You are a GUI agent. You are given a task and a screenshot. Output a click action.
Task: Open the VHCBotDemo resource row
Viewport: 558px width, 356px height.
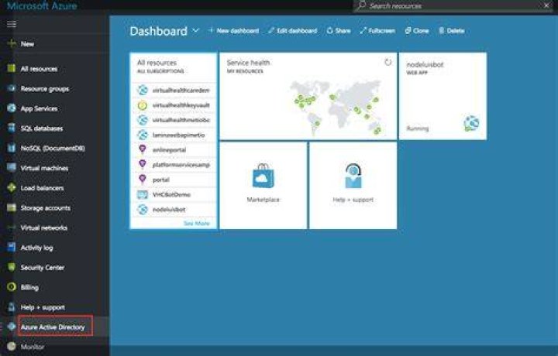tap(174, 195)
